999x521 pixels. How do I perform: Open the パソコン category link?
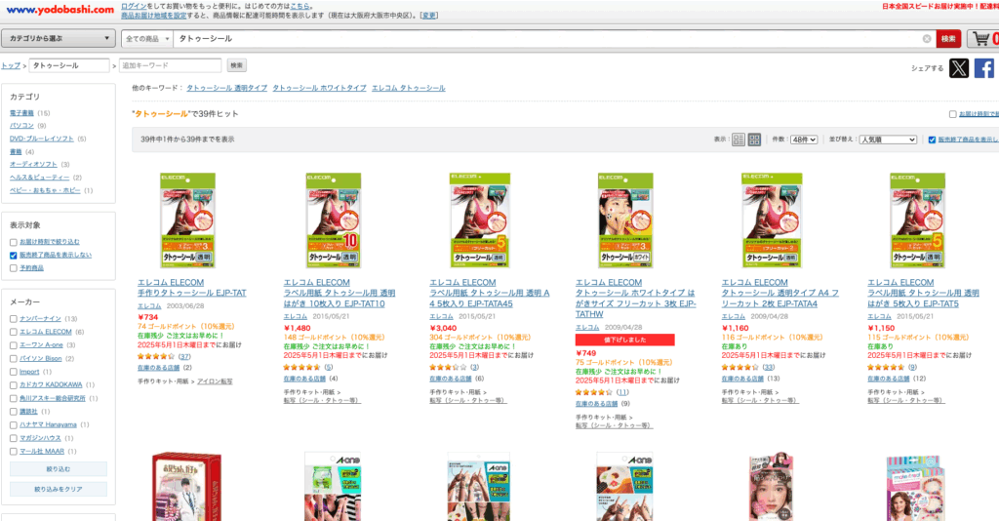[x=21, y=126]
